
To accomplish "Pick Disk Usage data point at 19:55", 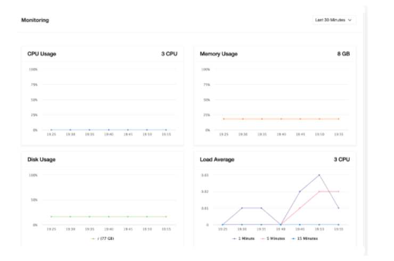I will coord(166,216).
